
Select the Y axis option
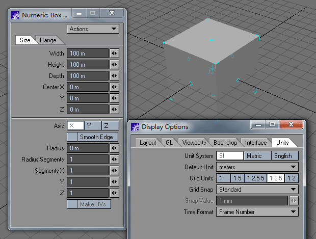pos(93,126)
